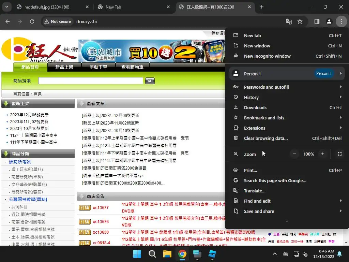Click the 訂購 button for xc13576
The image size is (349, 262).
[x=85, y=222]
